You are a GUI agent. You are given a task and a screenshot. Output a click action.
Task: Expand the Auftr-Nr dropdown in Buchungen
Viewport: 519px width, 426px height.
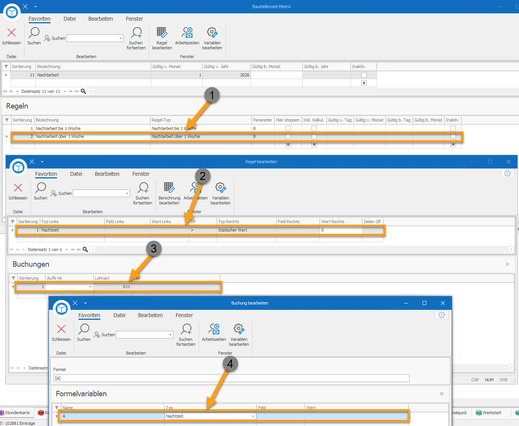click(x=90, y=287)
